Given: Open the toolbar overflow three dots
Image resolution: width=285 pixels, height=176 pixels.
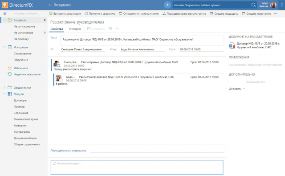Looking at the screenshot, I should pyautogui.click(x=276, y=14).
